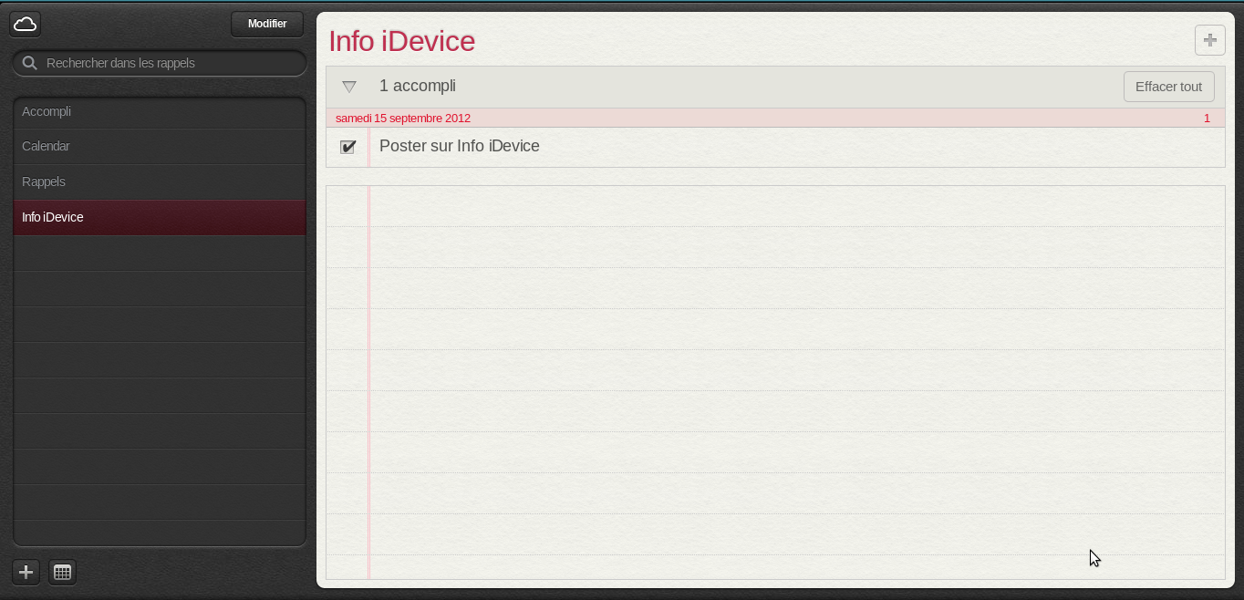Click the Effacer tout button
This screenshot has height=600, width=1244.
click(x=1168, y=87)
